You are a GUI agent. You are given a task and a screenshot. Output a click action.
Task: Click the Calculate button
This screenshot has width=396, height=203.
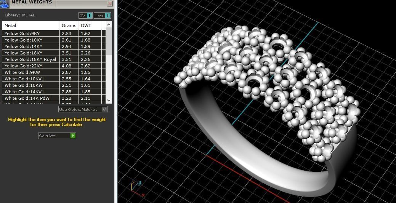click(x=57, y=136)
